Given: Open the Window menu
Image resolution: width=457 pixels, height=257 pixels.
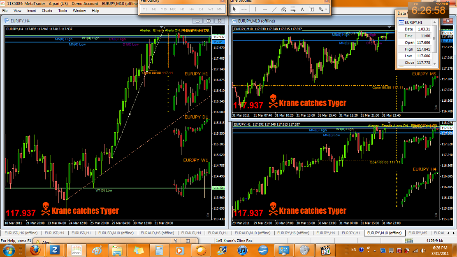Looking at the screenshot, I should pos(79,11).
